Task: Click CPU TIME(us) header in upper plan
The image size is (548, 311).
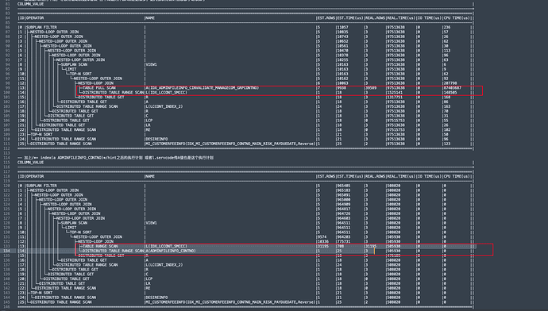Action: coord(457,18)
